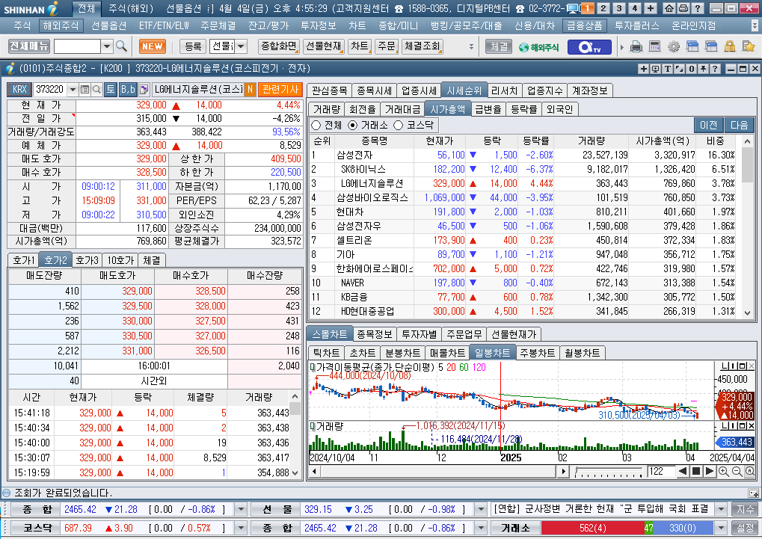Switch to virtual screen 4

tap(634, 8)
